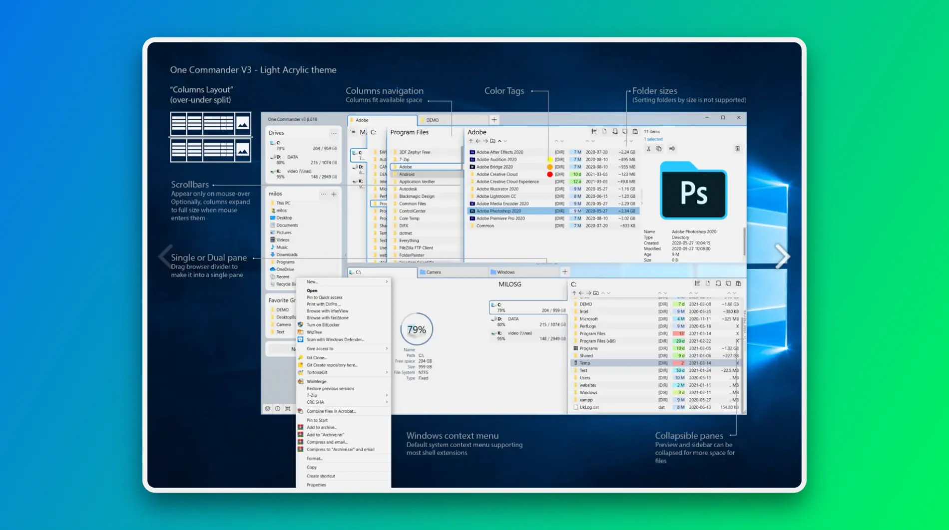
Task: Choose Create shortcut in the context menu
Action: click(x=343, y=476)
